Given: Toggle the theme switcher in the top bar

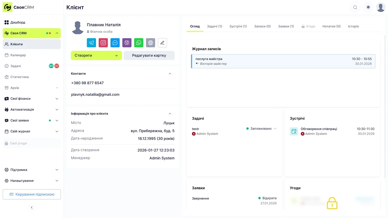Looking at the screenshot, I should (x=368, y=7).
